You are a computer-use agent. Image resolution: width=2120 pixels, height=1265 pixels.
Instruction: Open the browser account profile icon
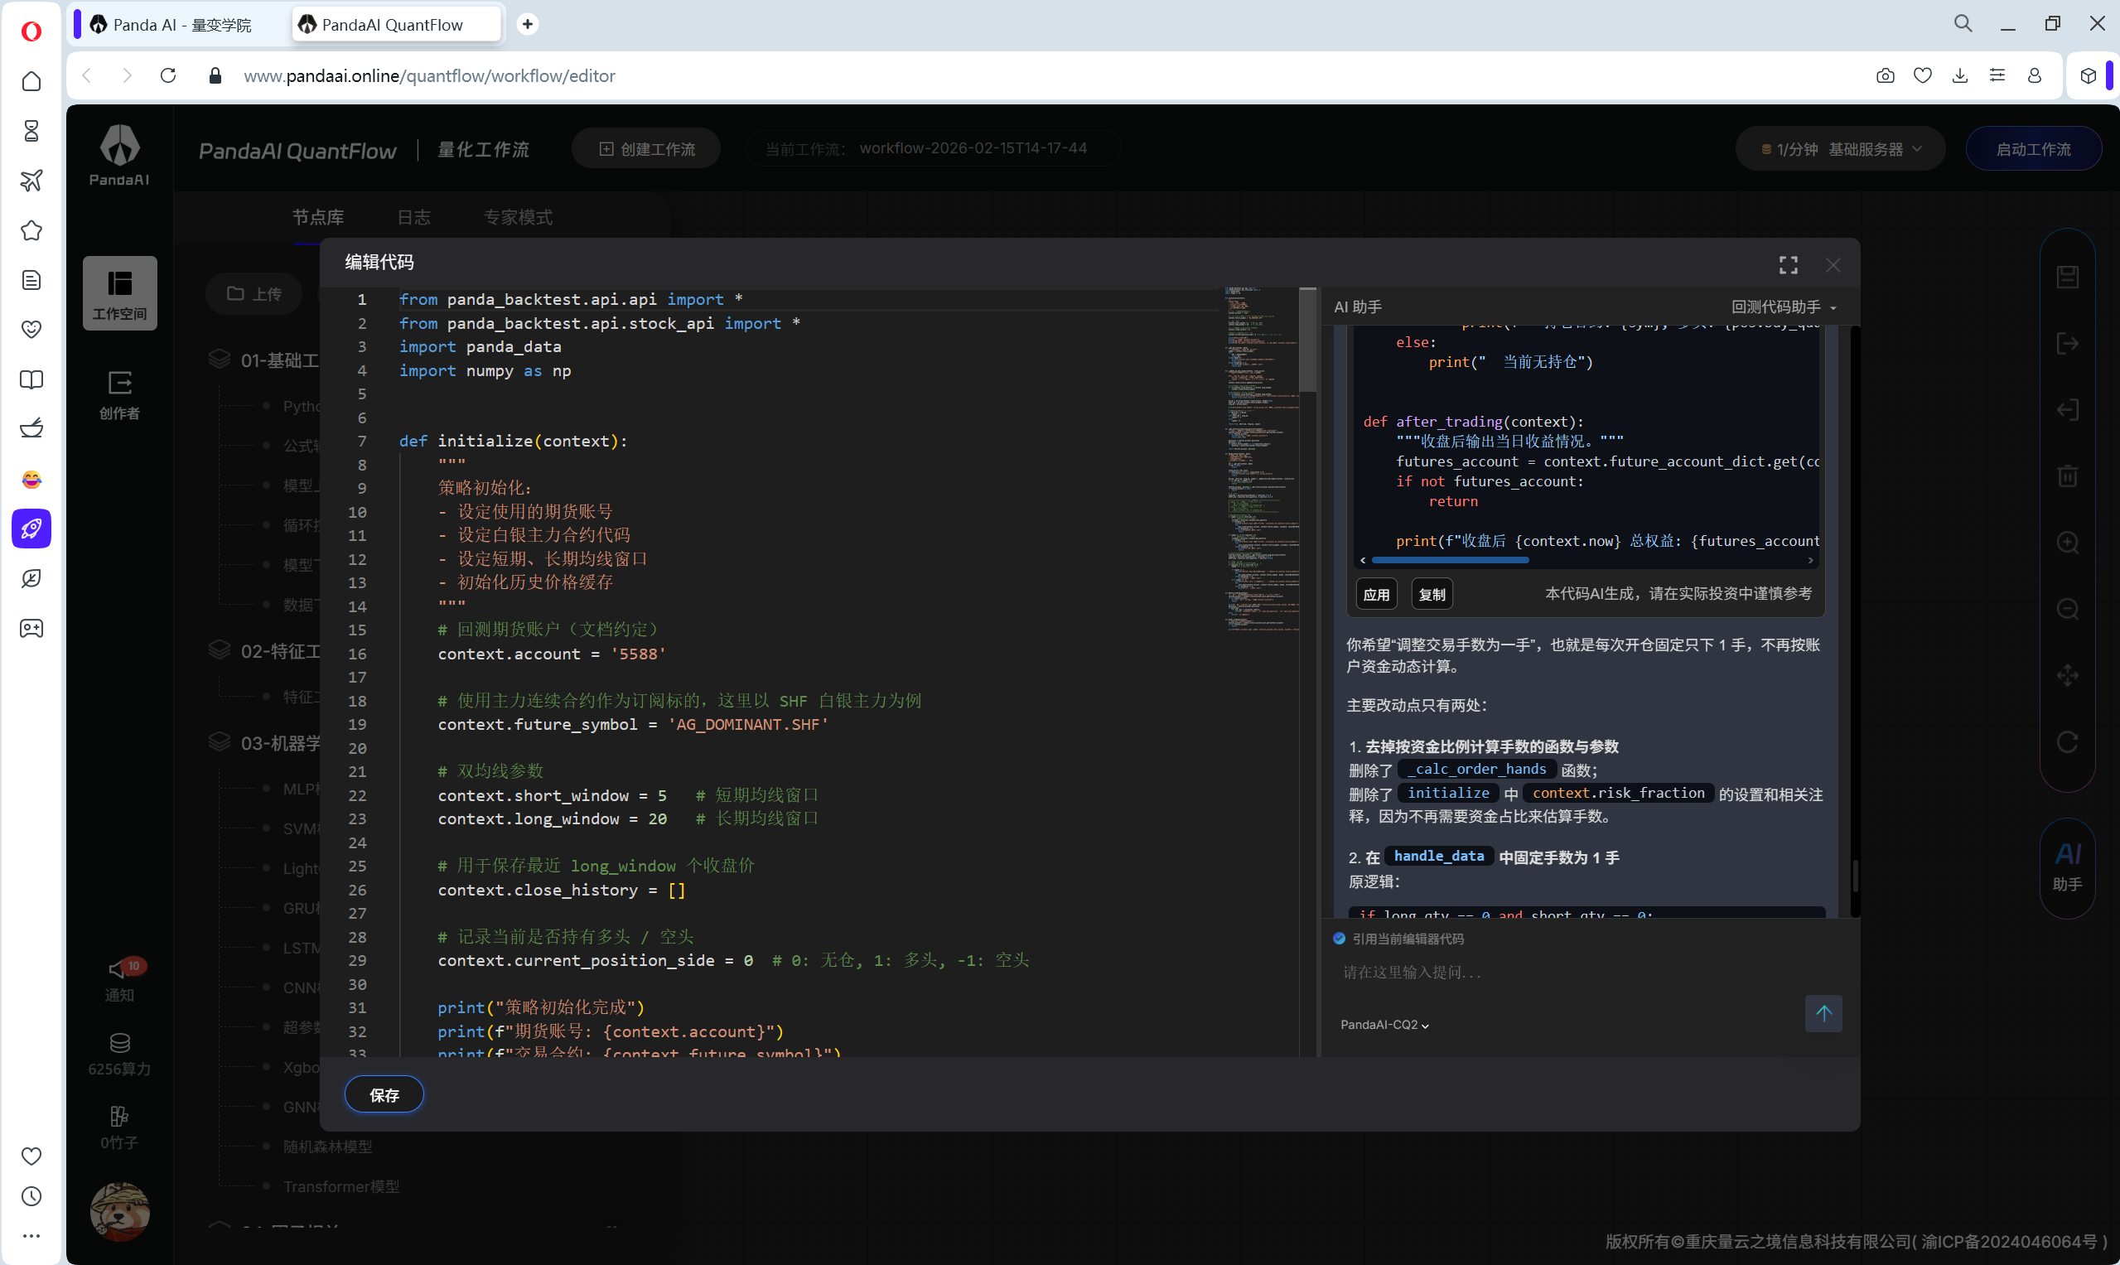[2035, 75]
